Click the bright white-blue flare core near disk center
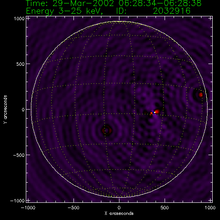Screen dimensions: 220x220 point(154,113)
